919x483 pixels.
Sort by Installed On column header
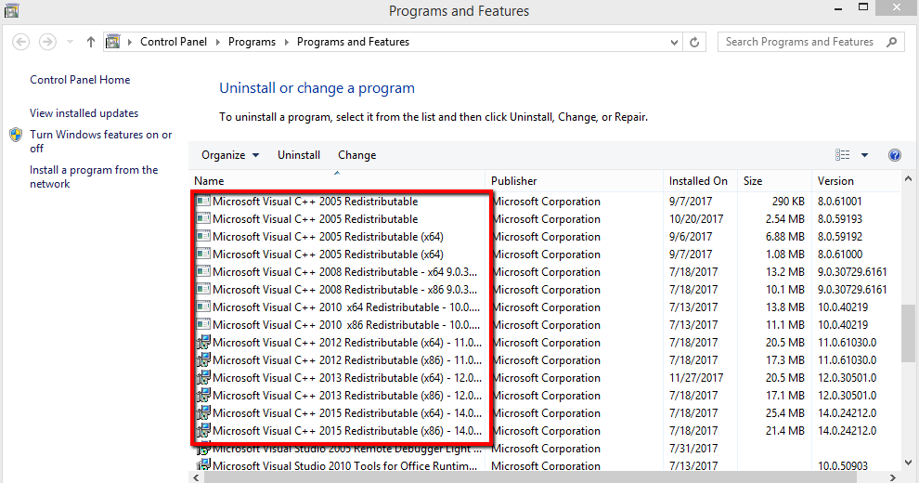point(701,181)
